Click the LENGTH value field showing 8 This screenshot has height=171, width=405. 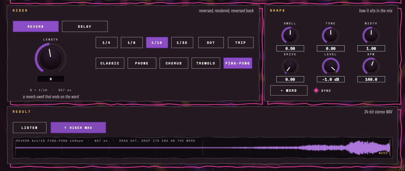(x=51, y=79)
